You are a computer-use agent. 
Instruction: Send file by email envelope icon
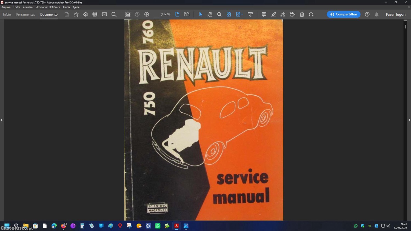104,14
